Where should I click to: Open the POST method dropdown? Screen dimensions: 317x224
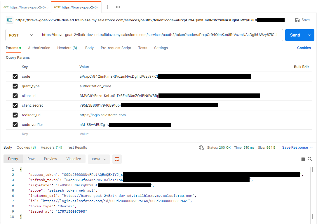[x=21, y=35]
